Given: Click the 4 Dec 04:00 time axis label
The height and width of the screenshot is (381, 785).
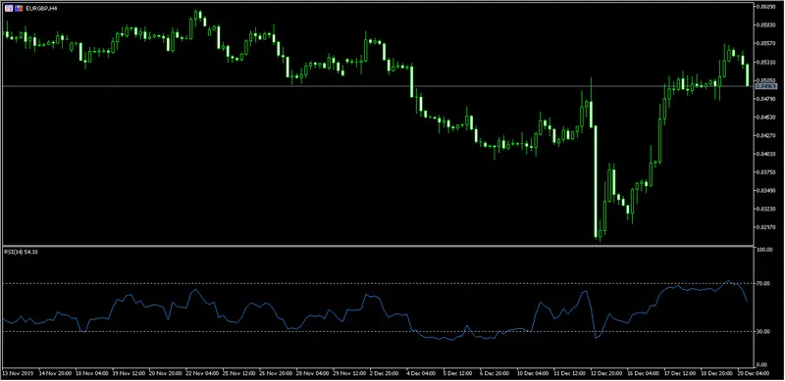Looking at the screenshot, I should click(420, 373).
